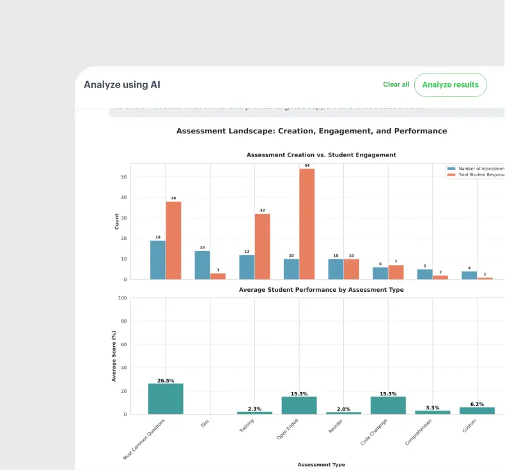
Task: Click the teal 15.3% Open Ended bar
Action: (299, 406)
